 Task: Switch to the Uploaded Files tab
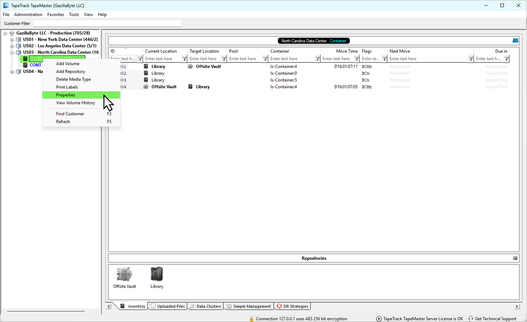(x=167, y=306)
